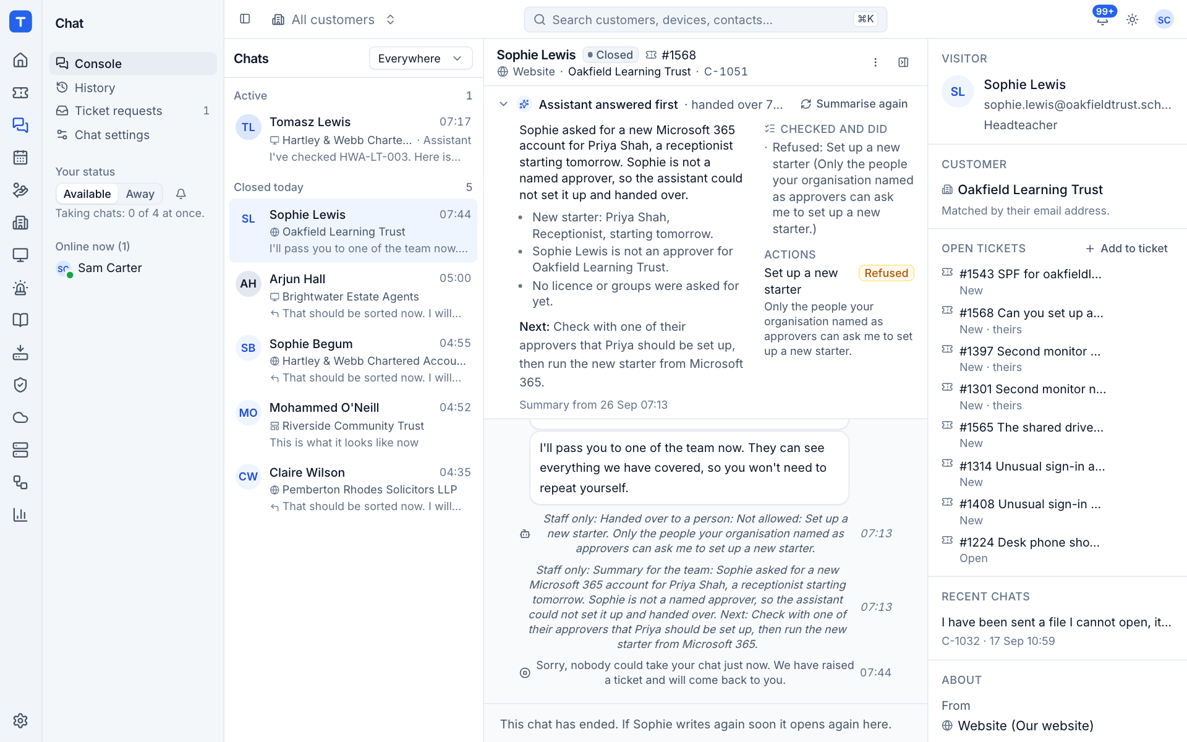
Task: Open settings gear at bottom of rail
Action: coord(20,720)
